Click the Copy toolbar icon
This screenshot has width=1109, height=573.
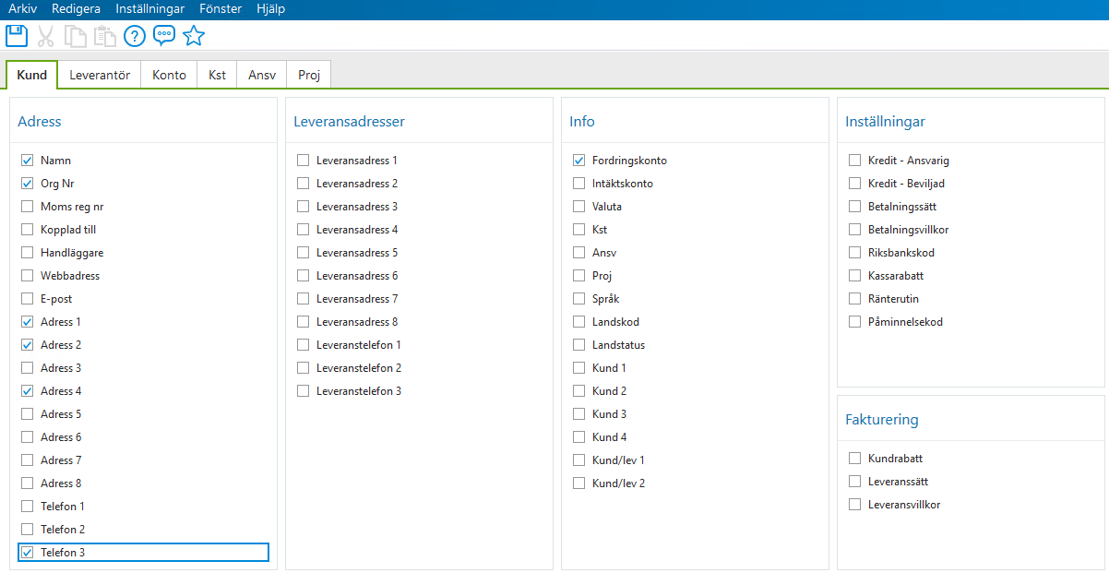pyautogui.click(x=75, y=35)
